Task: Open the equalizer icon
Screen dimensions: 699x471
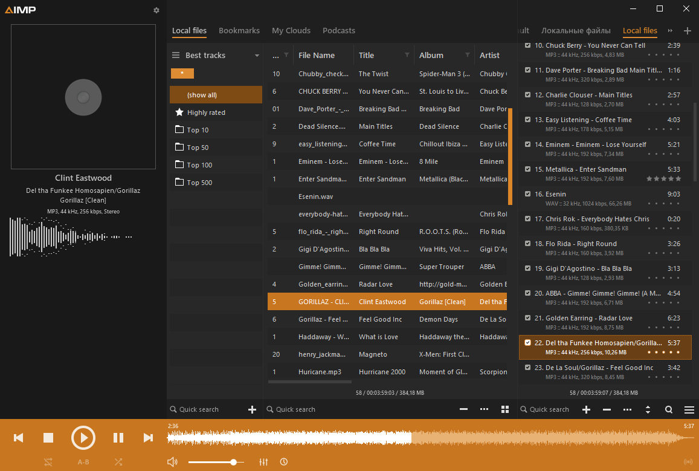Action: (x=263, y=462)
